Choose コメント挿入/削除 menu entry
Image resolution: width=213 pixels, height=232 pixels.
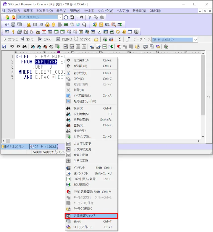pos(91,179)
